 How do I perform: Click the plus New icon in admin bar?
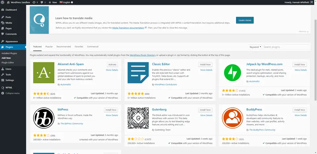(50, 2)
